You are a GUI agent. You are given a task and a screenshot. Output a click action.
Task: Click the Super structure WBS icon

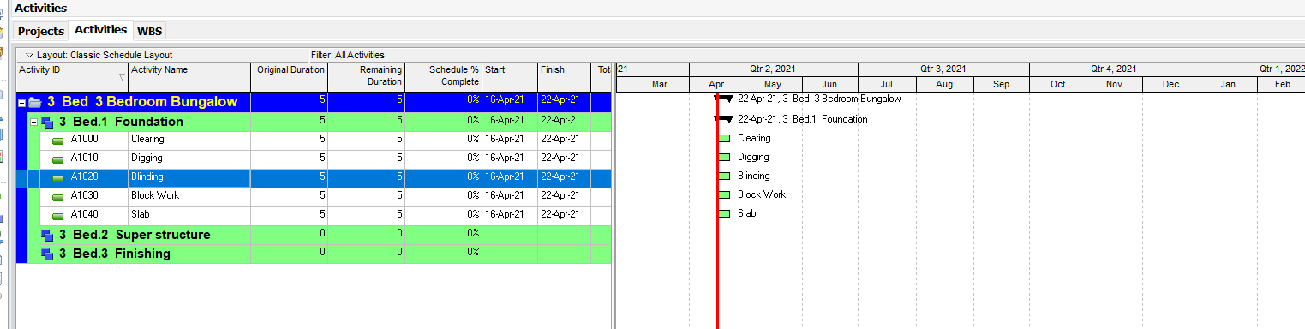[x=48, y=236]
